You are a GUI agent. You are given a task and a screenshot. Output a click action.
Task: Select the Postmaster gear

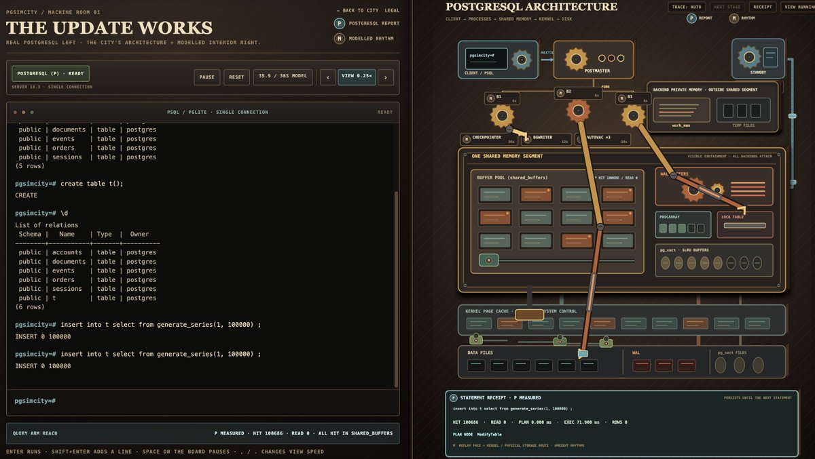point(575,58)
